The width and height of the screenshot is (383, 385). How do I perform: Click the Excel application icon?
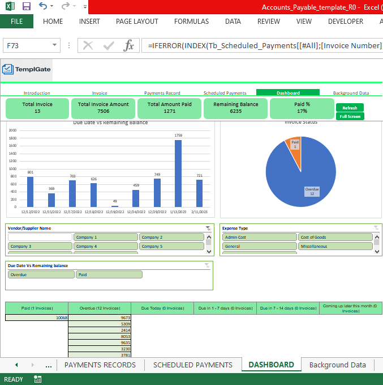pyautogui.click(x=10, y=6)
